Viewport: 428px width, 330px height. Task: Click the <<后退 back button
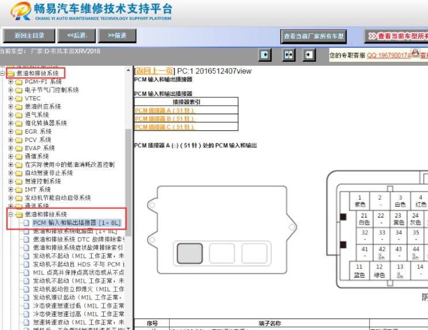pos(77,36)
